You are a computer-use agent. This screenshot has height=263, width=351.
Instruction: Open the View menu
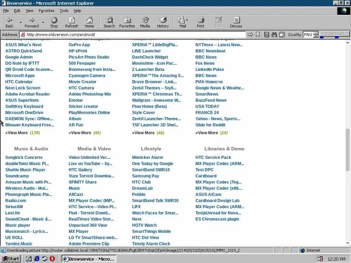29,11
